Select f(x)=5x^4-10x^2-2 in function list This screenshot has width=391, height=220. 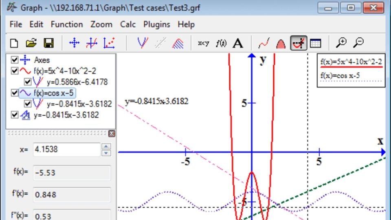tap(65, 71)
